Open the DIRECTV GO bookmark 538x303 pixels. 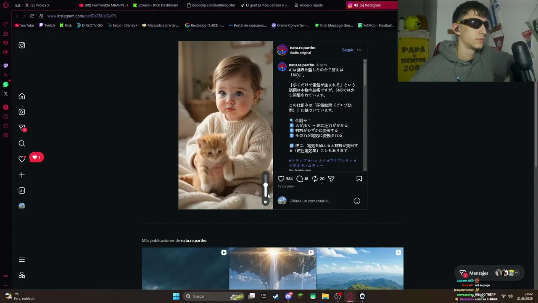[90, 25]
